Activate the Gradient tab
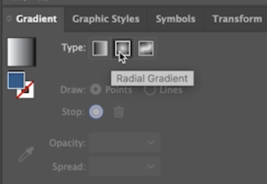267x184 pixels. click(36, 19)
